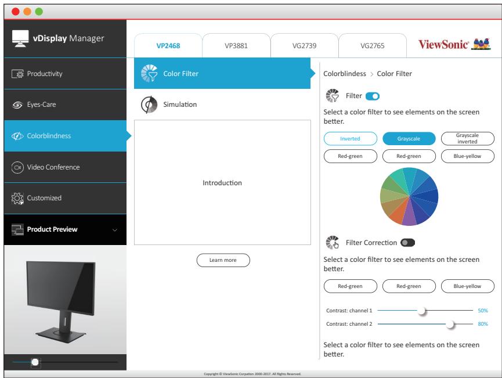Viewport: 502px width, 378px height.
Task: Click the Introduction panel
Action: point(222,182)
